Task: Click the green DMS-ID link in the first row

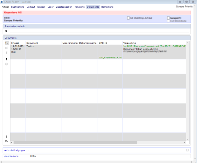Action: 110,58
